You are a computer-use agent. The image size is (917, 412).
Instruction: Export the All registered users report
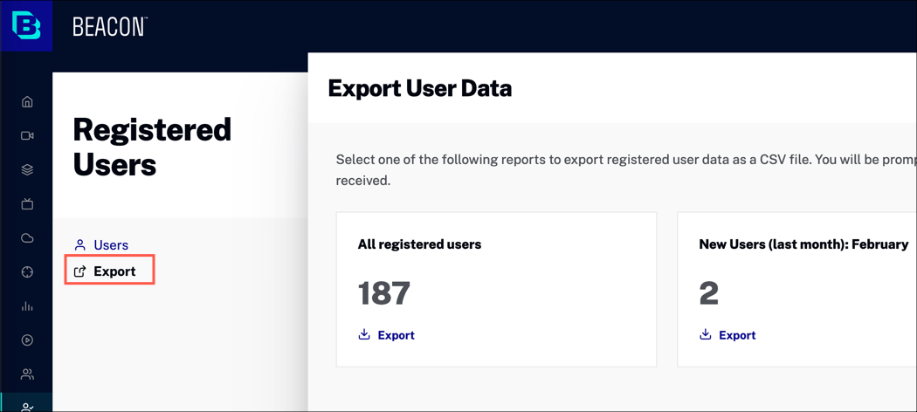(387, 335)
